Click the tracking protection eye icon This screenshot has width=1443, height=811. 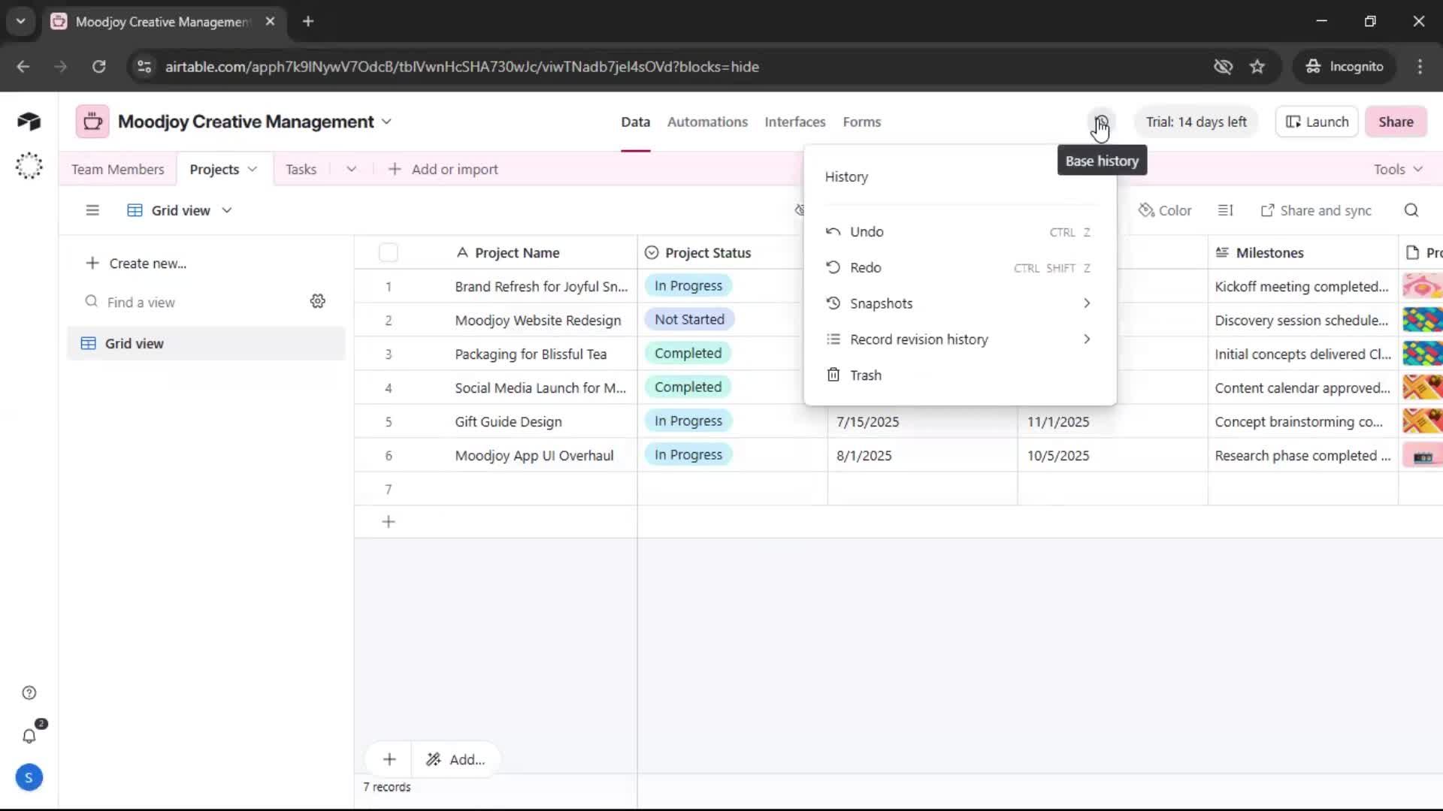[x=1223, y=67]
